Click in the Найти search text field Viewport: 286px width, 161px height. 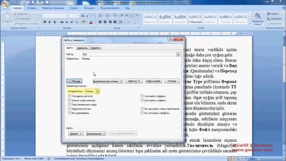[129, 54]
